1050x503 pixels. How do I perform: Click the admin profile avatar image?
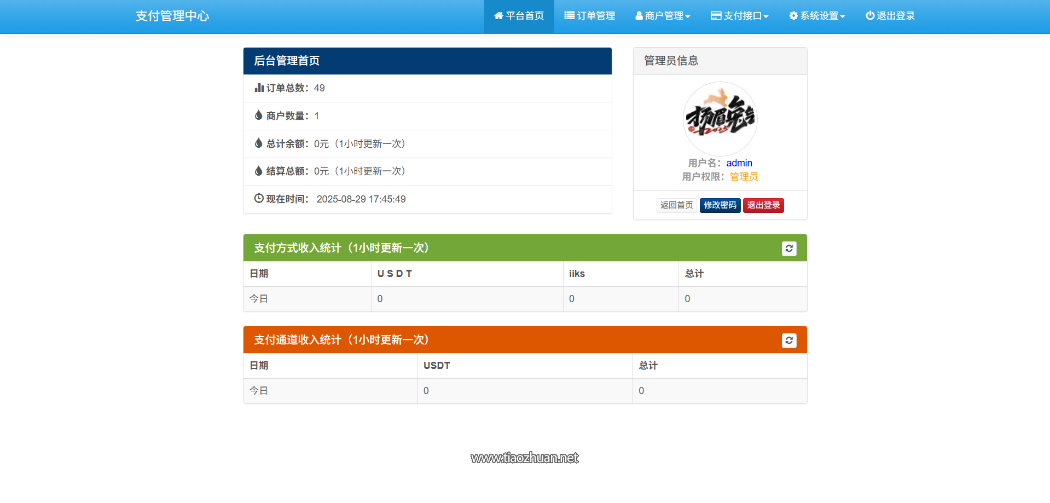(720, 119)
